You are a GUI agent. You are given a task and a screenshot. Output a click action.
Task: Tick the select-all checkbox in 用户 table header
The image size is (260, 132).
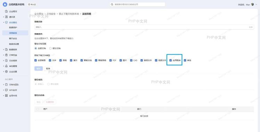[x=37, y=109]
